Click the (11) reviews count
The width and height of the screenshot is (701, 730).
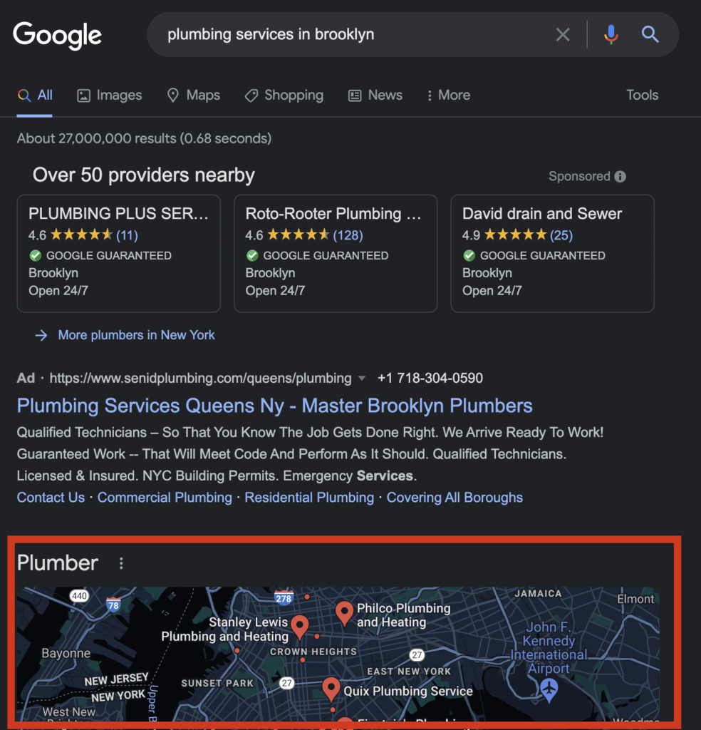pos(127,235)
